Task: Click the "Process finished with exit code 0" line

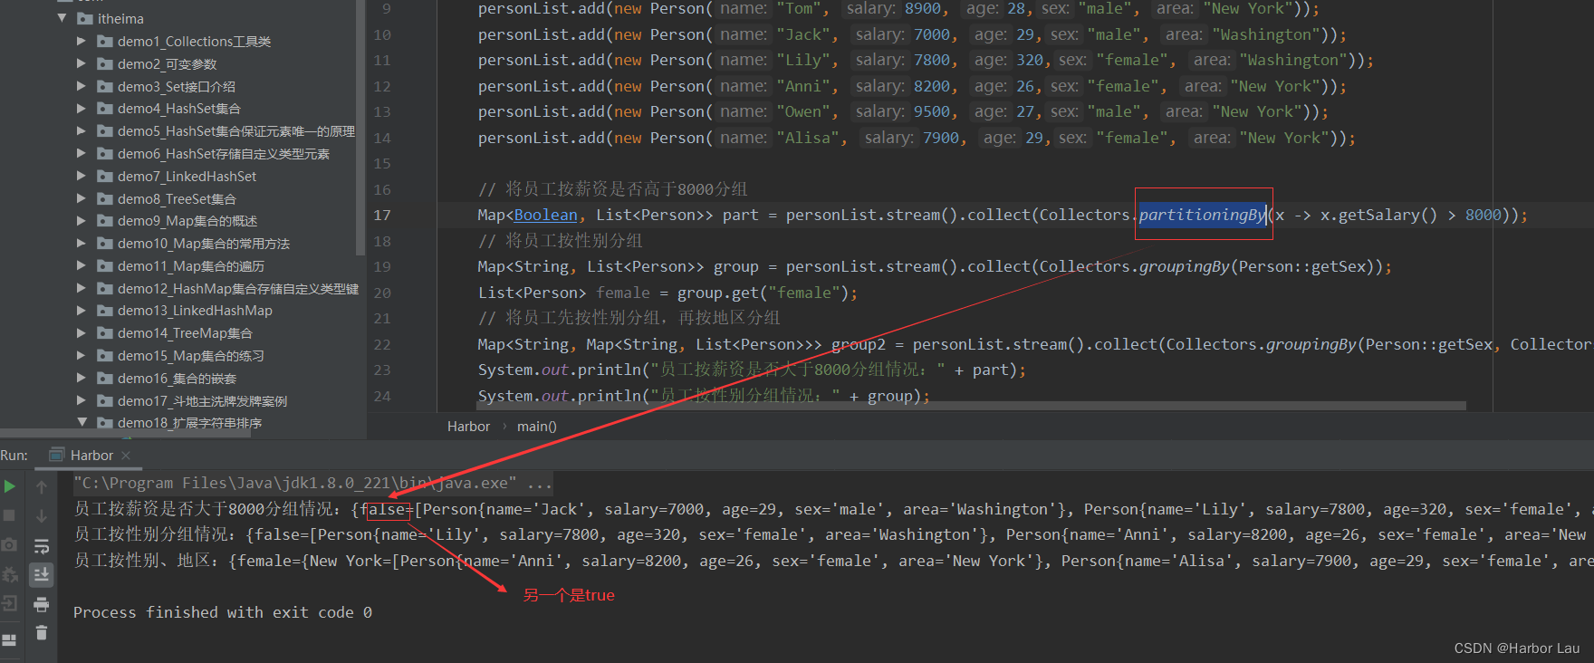Action: pos(223,612)
